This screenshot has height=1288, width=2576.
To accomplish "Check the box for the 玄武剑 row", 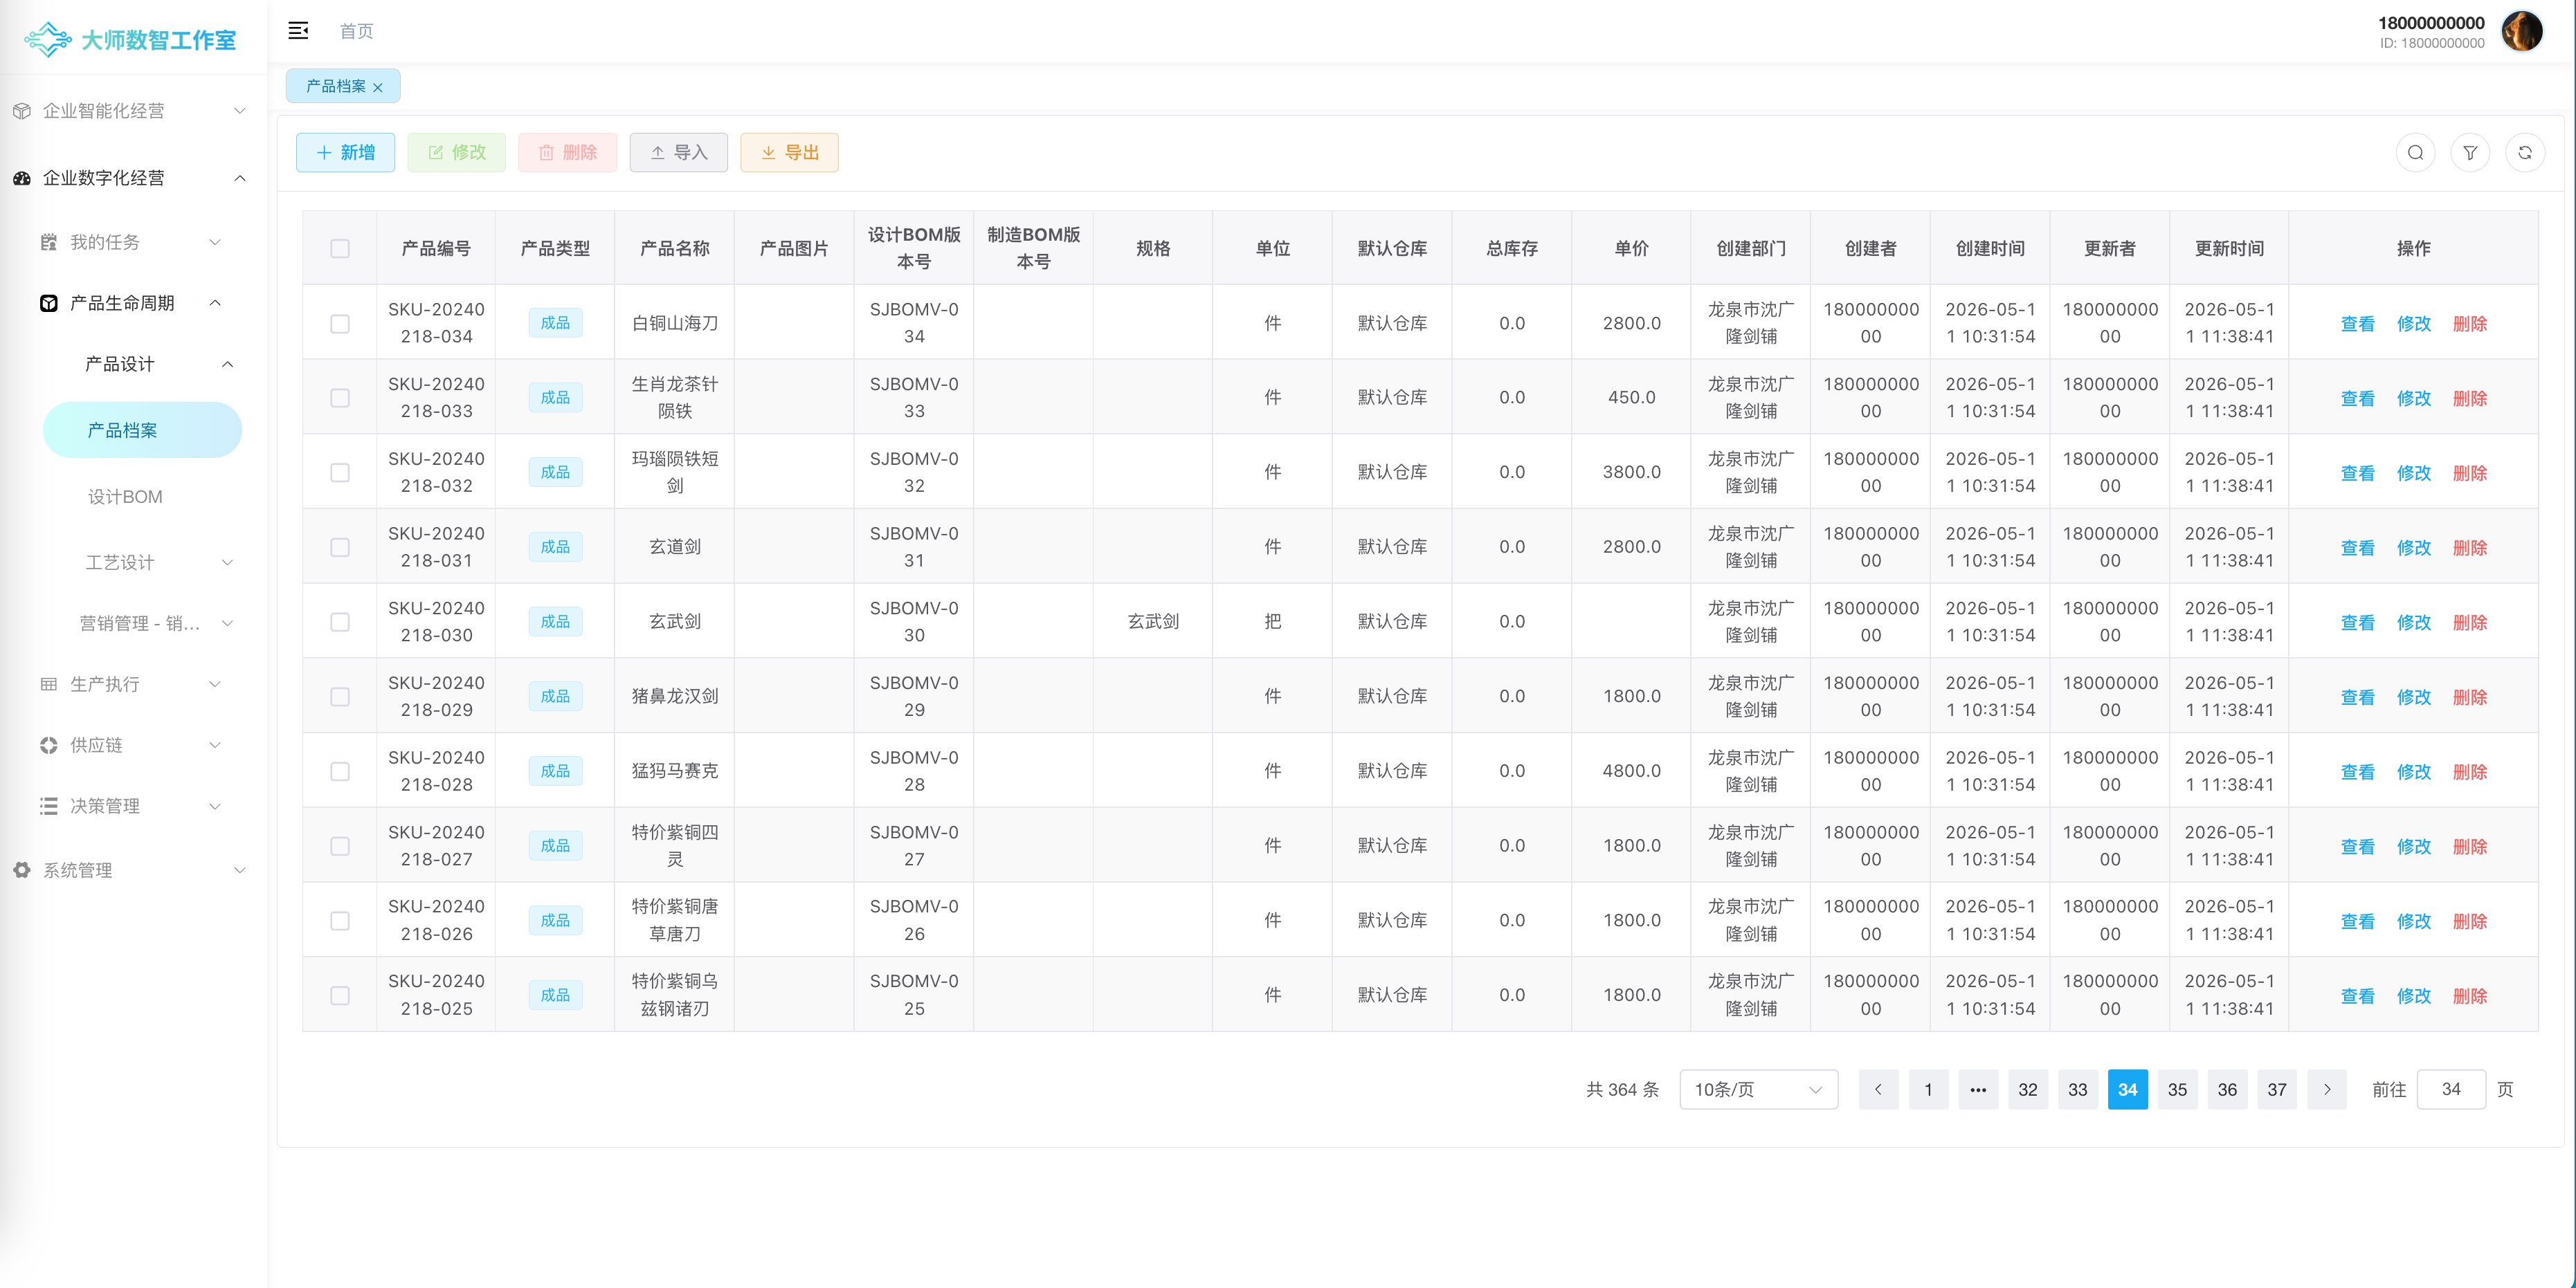I will pyautogui.click(x=340, y=621).
